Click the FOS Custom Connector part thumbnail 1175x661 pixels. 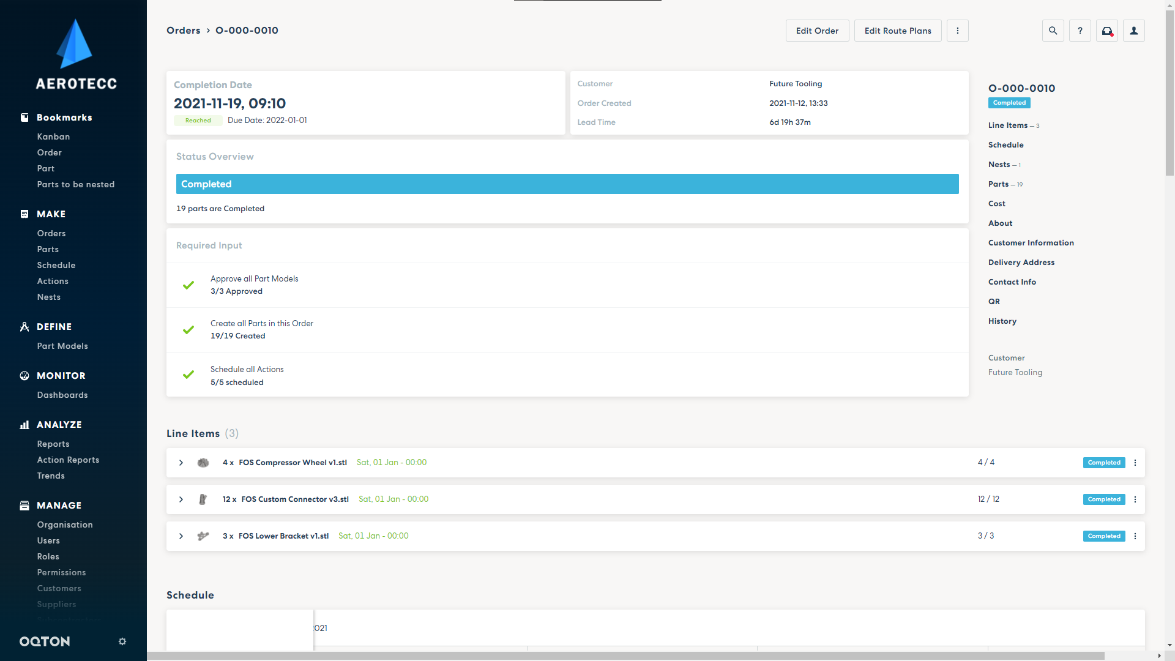click(203, 499)
